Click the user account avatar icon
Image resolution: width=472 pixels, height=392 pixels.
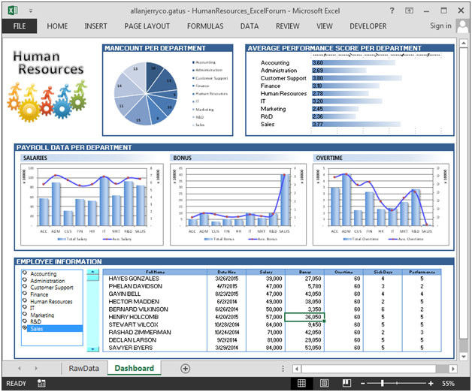(x=461, y=26)
